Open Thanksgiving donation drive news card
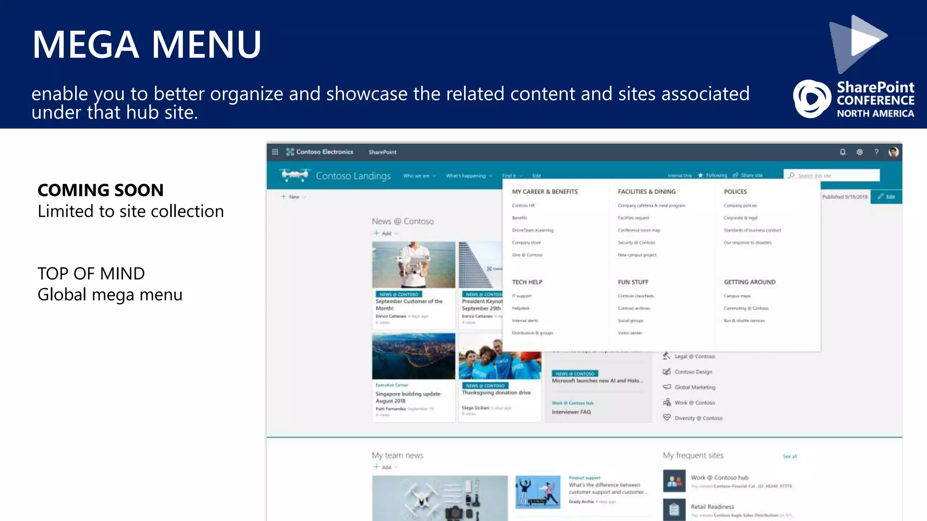This screenshot has width=927, height=521. click(500, 378)
